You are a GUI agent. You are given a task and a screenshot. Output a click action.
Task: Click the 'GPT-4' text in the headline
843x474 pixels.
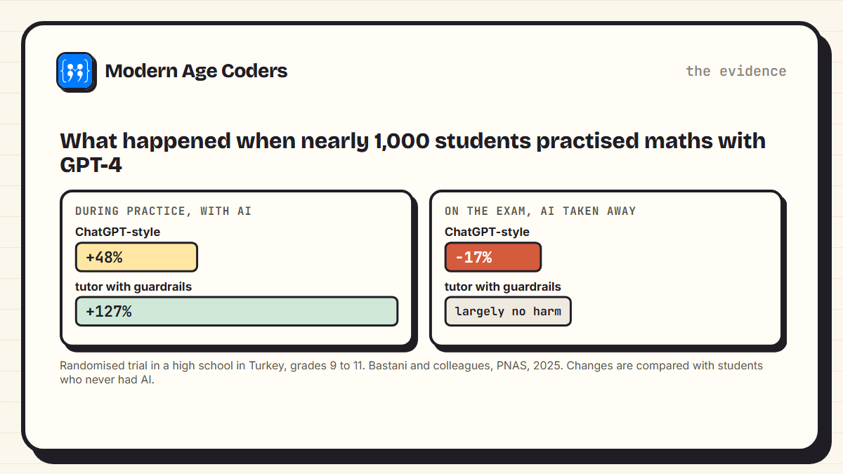click(91, 164)
